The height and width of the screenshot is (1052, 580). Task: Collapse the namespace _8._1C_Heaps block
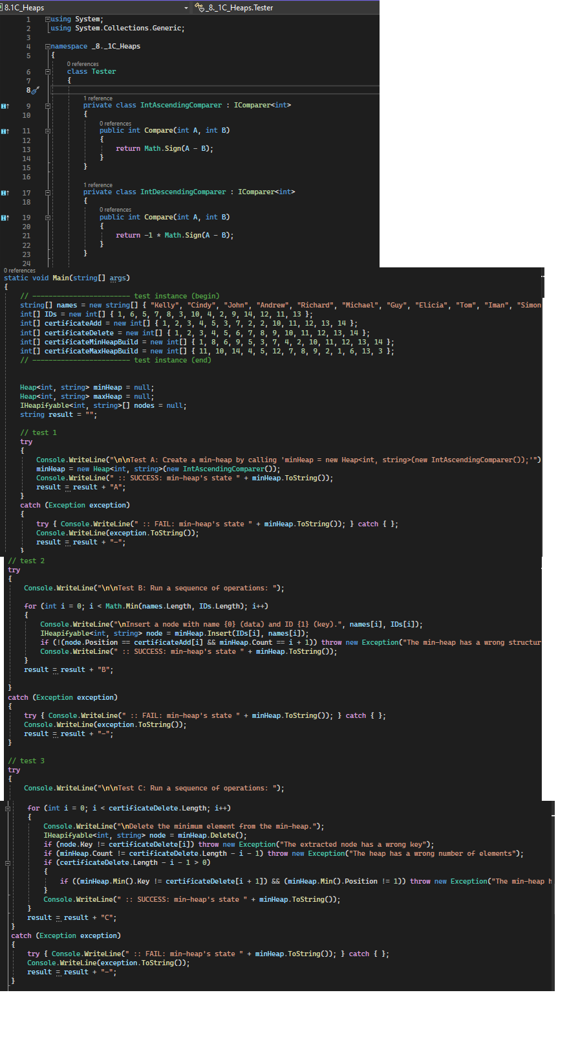47,47
